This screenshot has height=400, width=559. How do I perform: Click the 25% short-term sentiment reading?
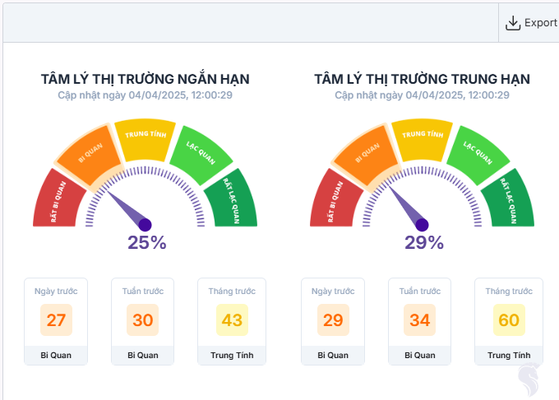tap(147, 242)
